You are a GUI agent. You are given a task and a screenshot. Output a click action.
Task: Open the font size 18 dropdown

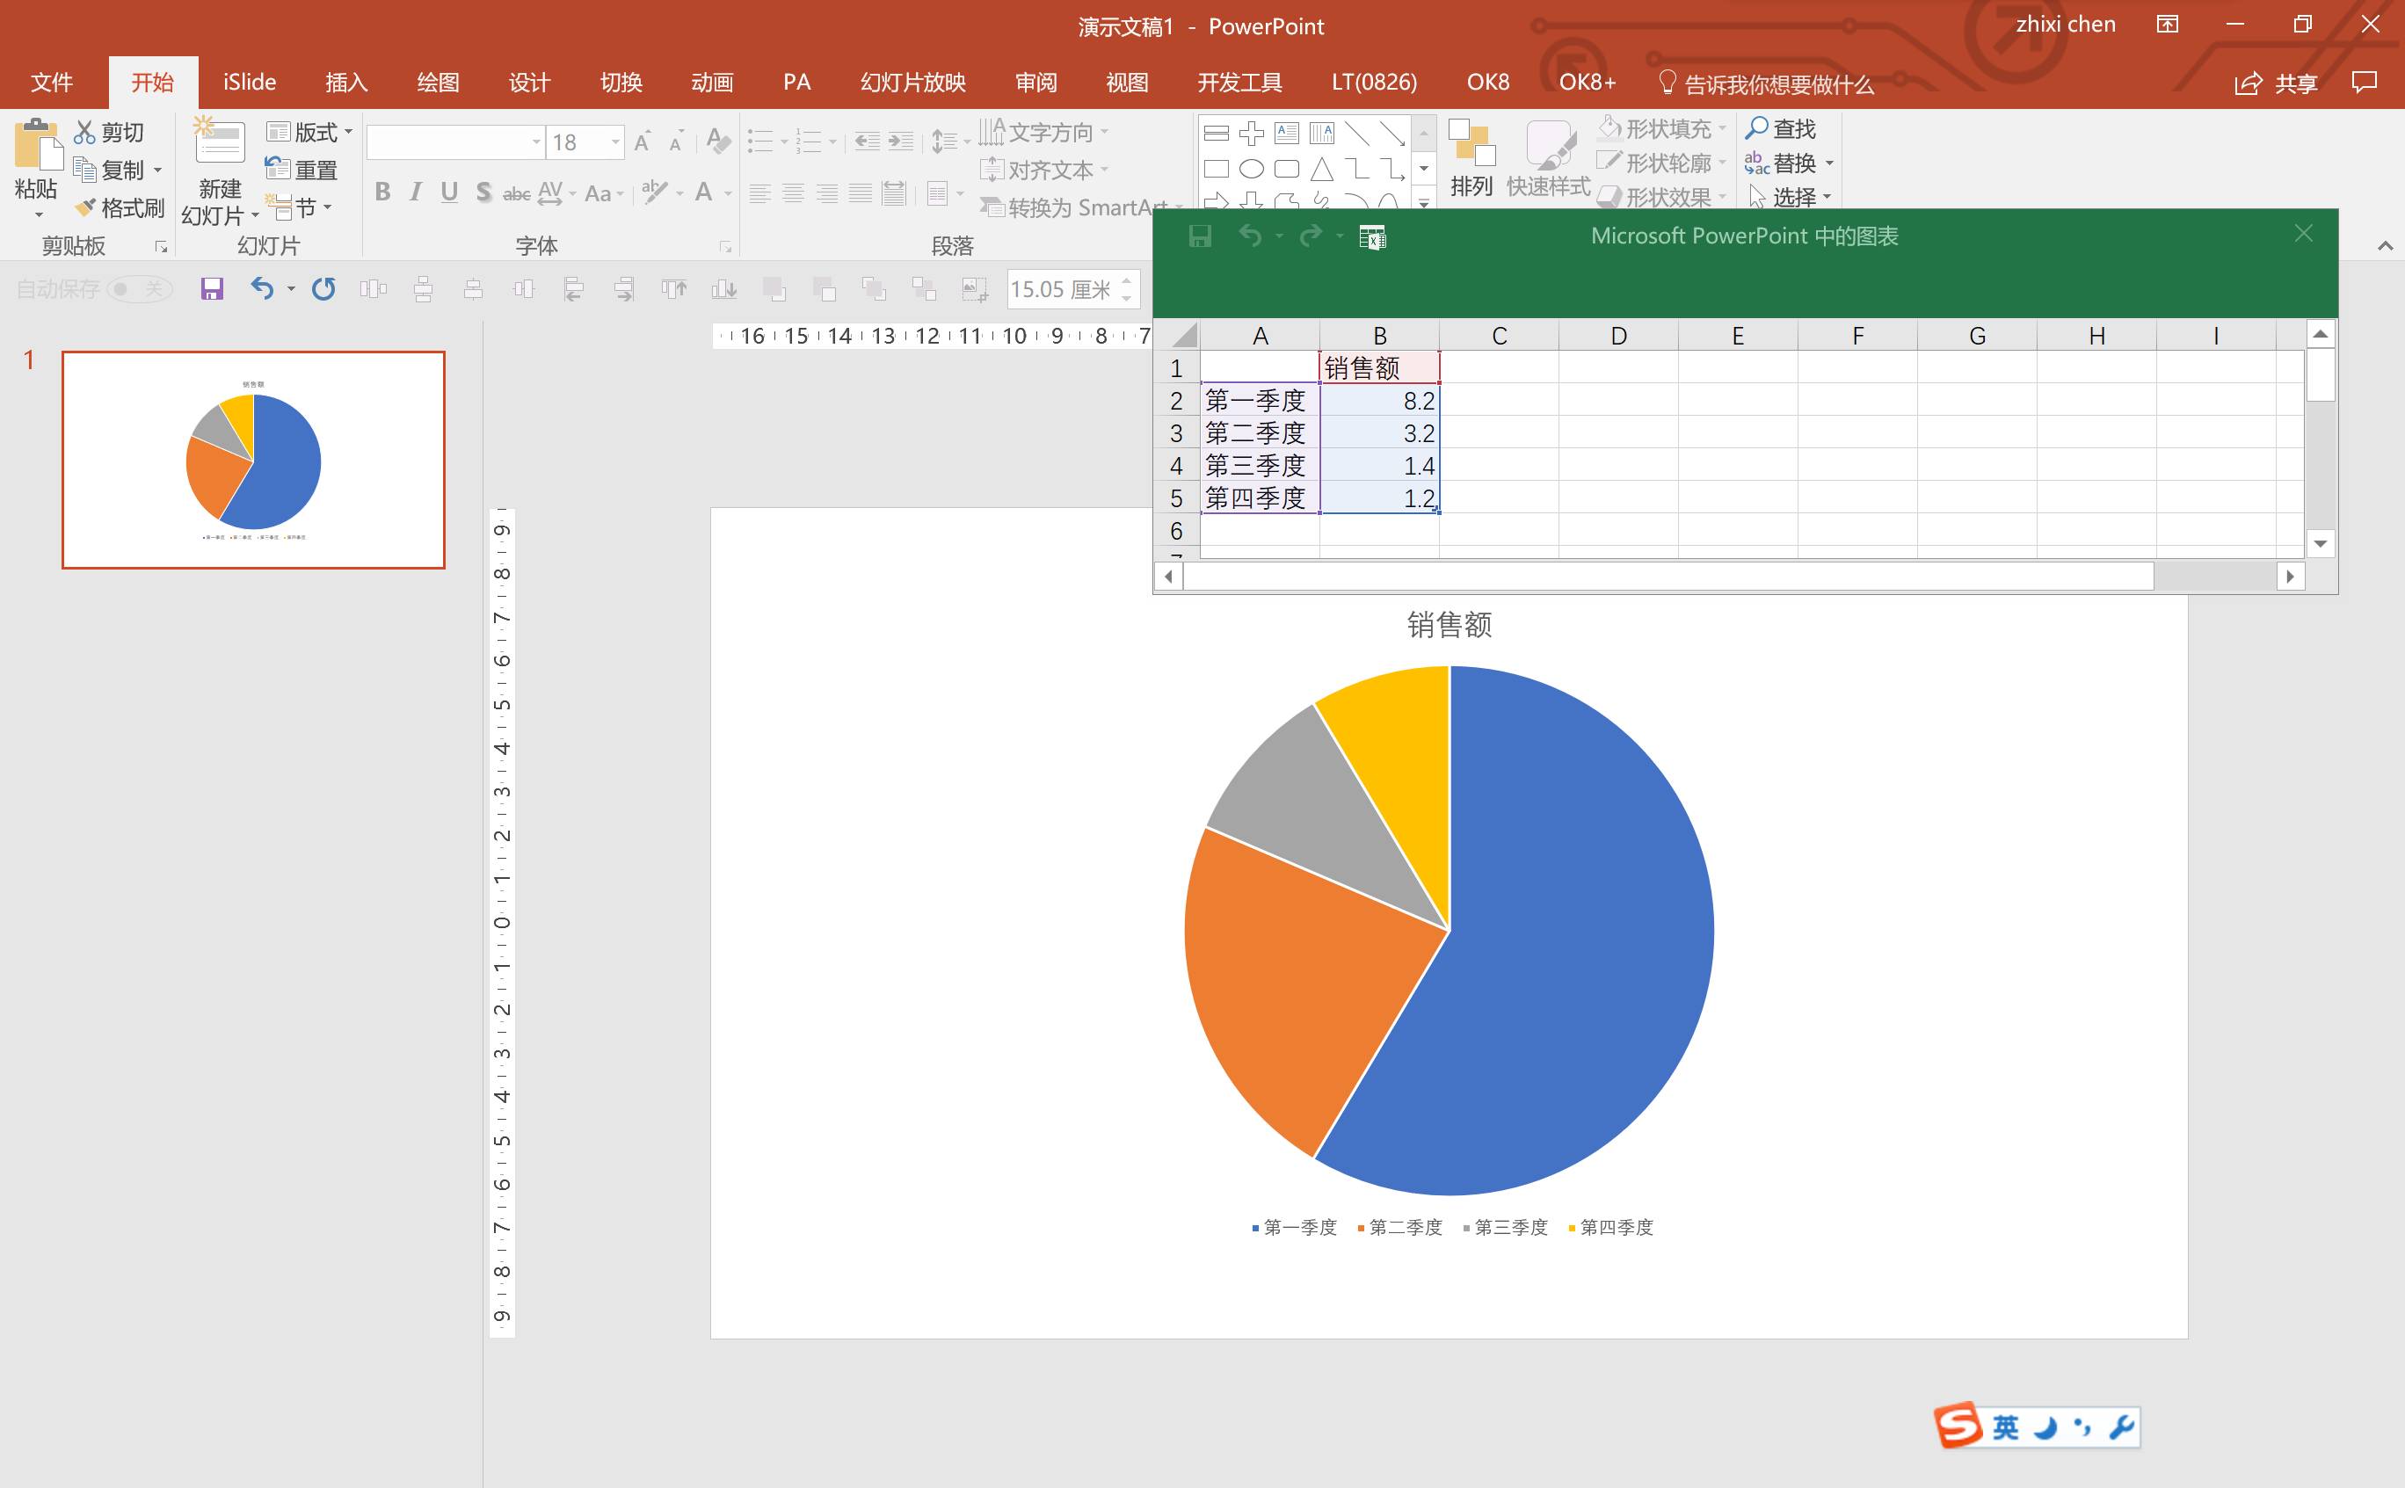coord(616,142)
